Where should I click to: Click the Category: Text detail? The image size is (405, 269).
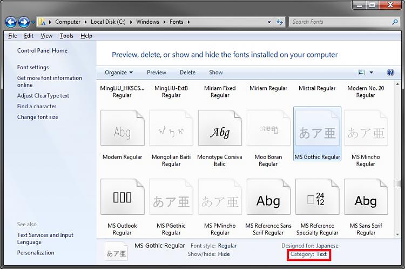click(309, 254)
